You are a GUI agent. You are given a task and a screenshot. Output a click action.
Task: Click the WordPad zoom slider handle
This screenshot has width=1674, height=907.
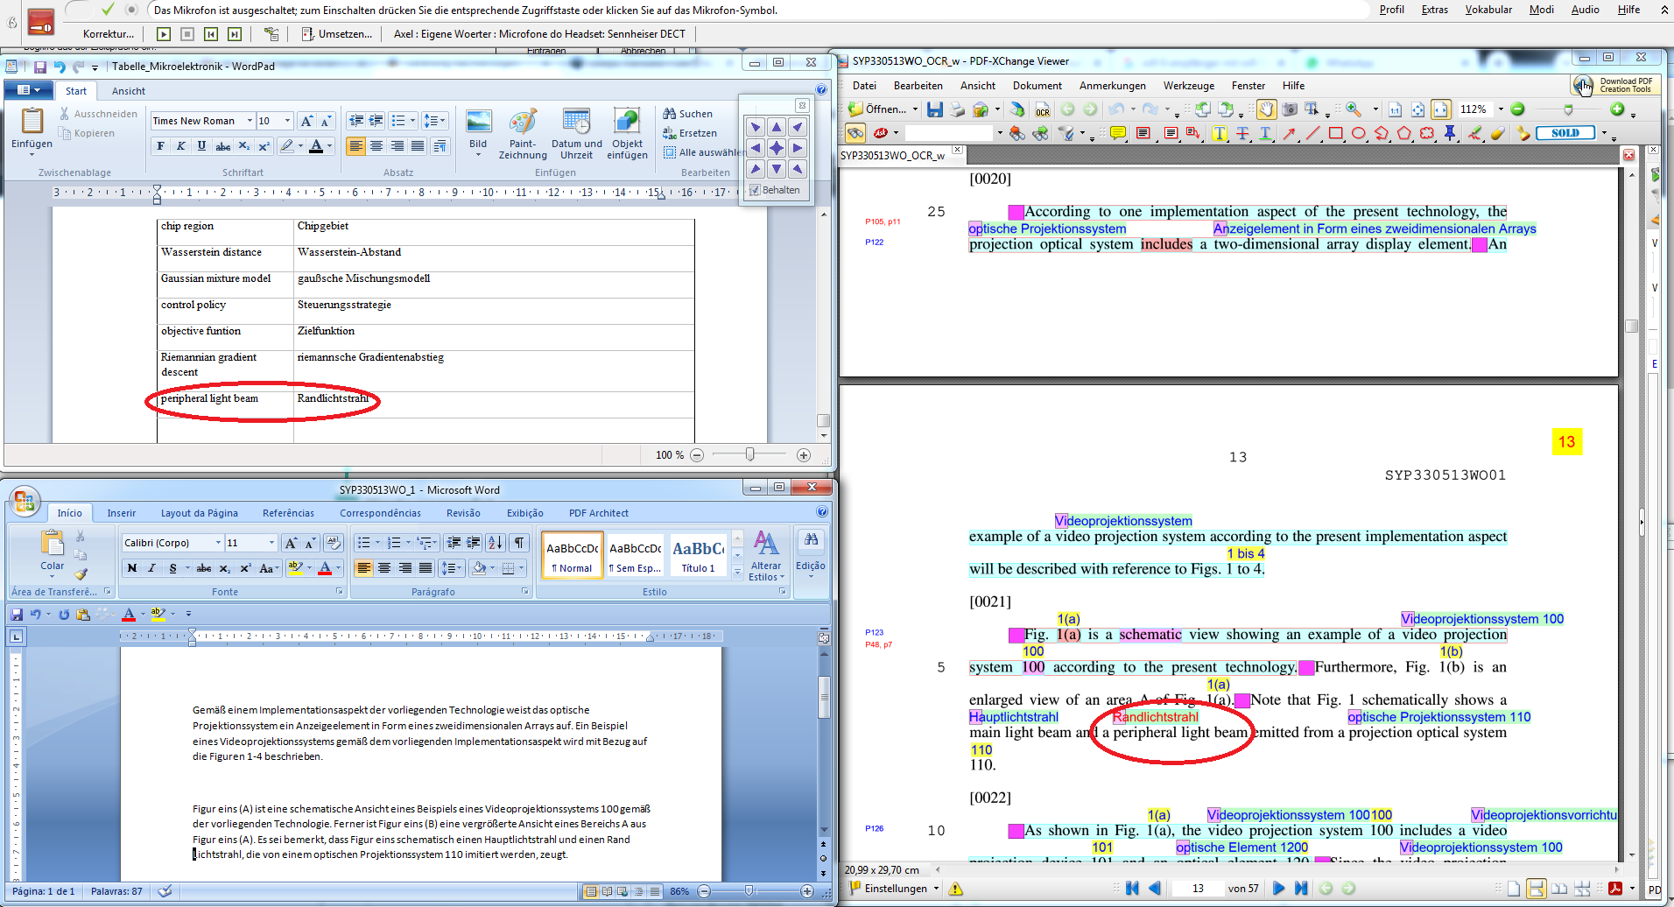click(x=749, y=454)
